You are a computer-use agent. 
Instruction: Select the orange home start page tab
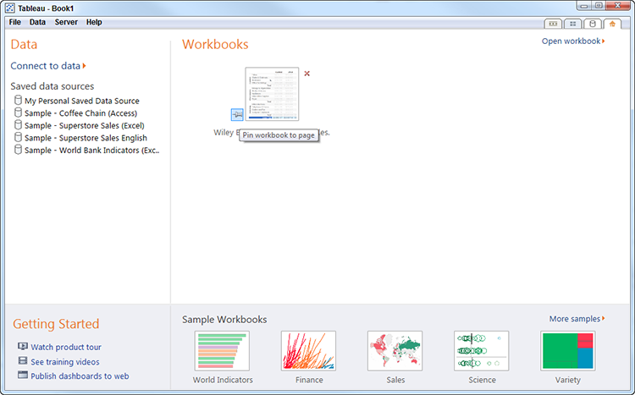[612, 24]
